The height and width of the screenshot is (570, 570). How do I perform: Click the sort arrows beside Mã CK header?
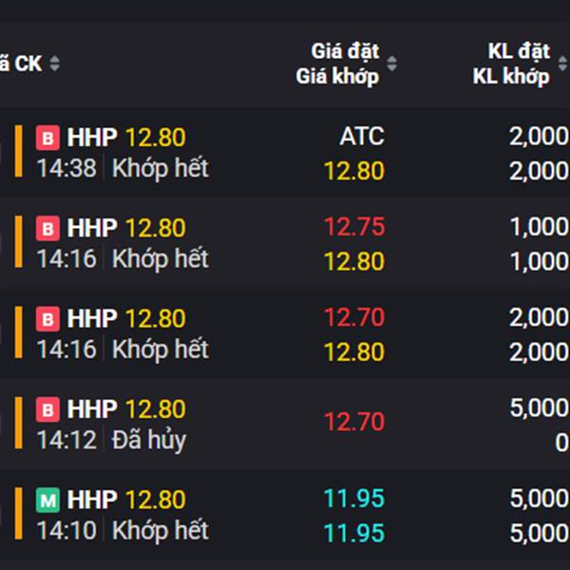click(x=54, y=64)
